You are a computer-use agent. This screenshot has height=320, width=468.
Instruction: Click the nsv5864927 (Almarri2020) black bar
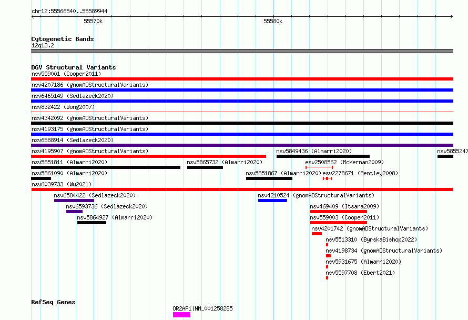[x=91, y=223]
